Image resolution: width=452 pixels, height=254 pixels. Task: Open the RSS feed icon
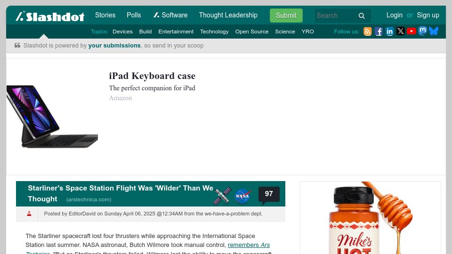tap(368, 32)
